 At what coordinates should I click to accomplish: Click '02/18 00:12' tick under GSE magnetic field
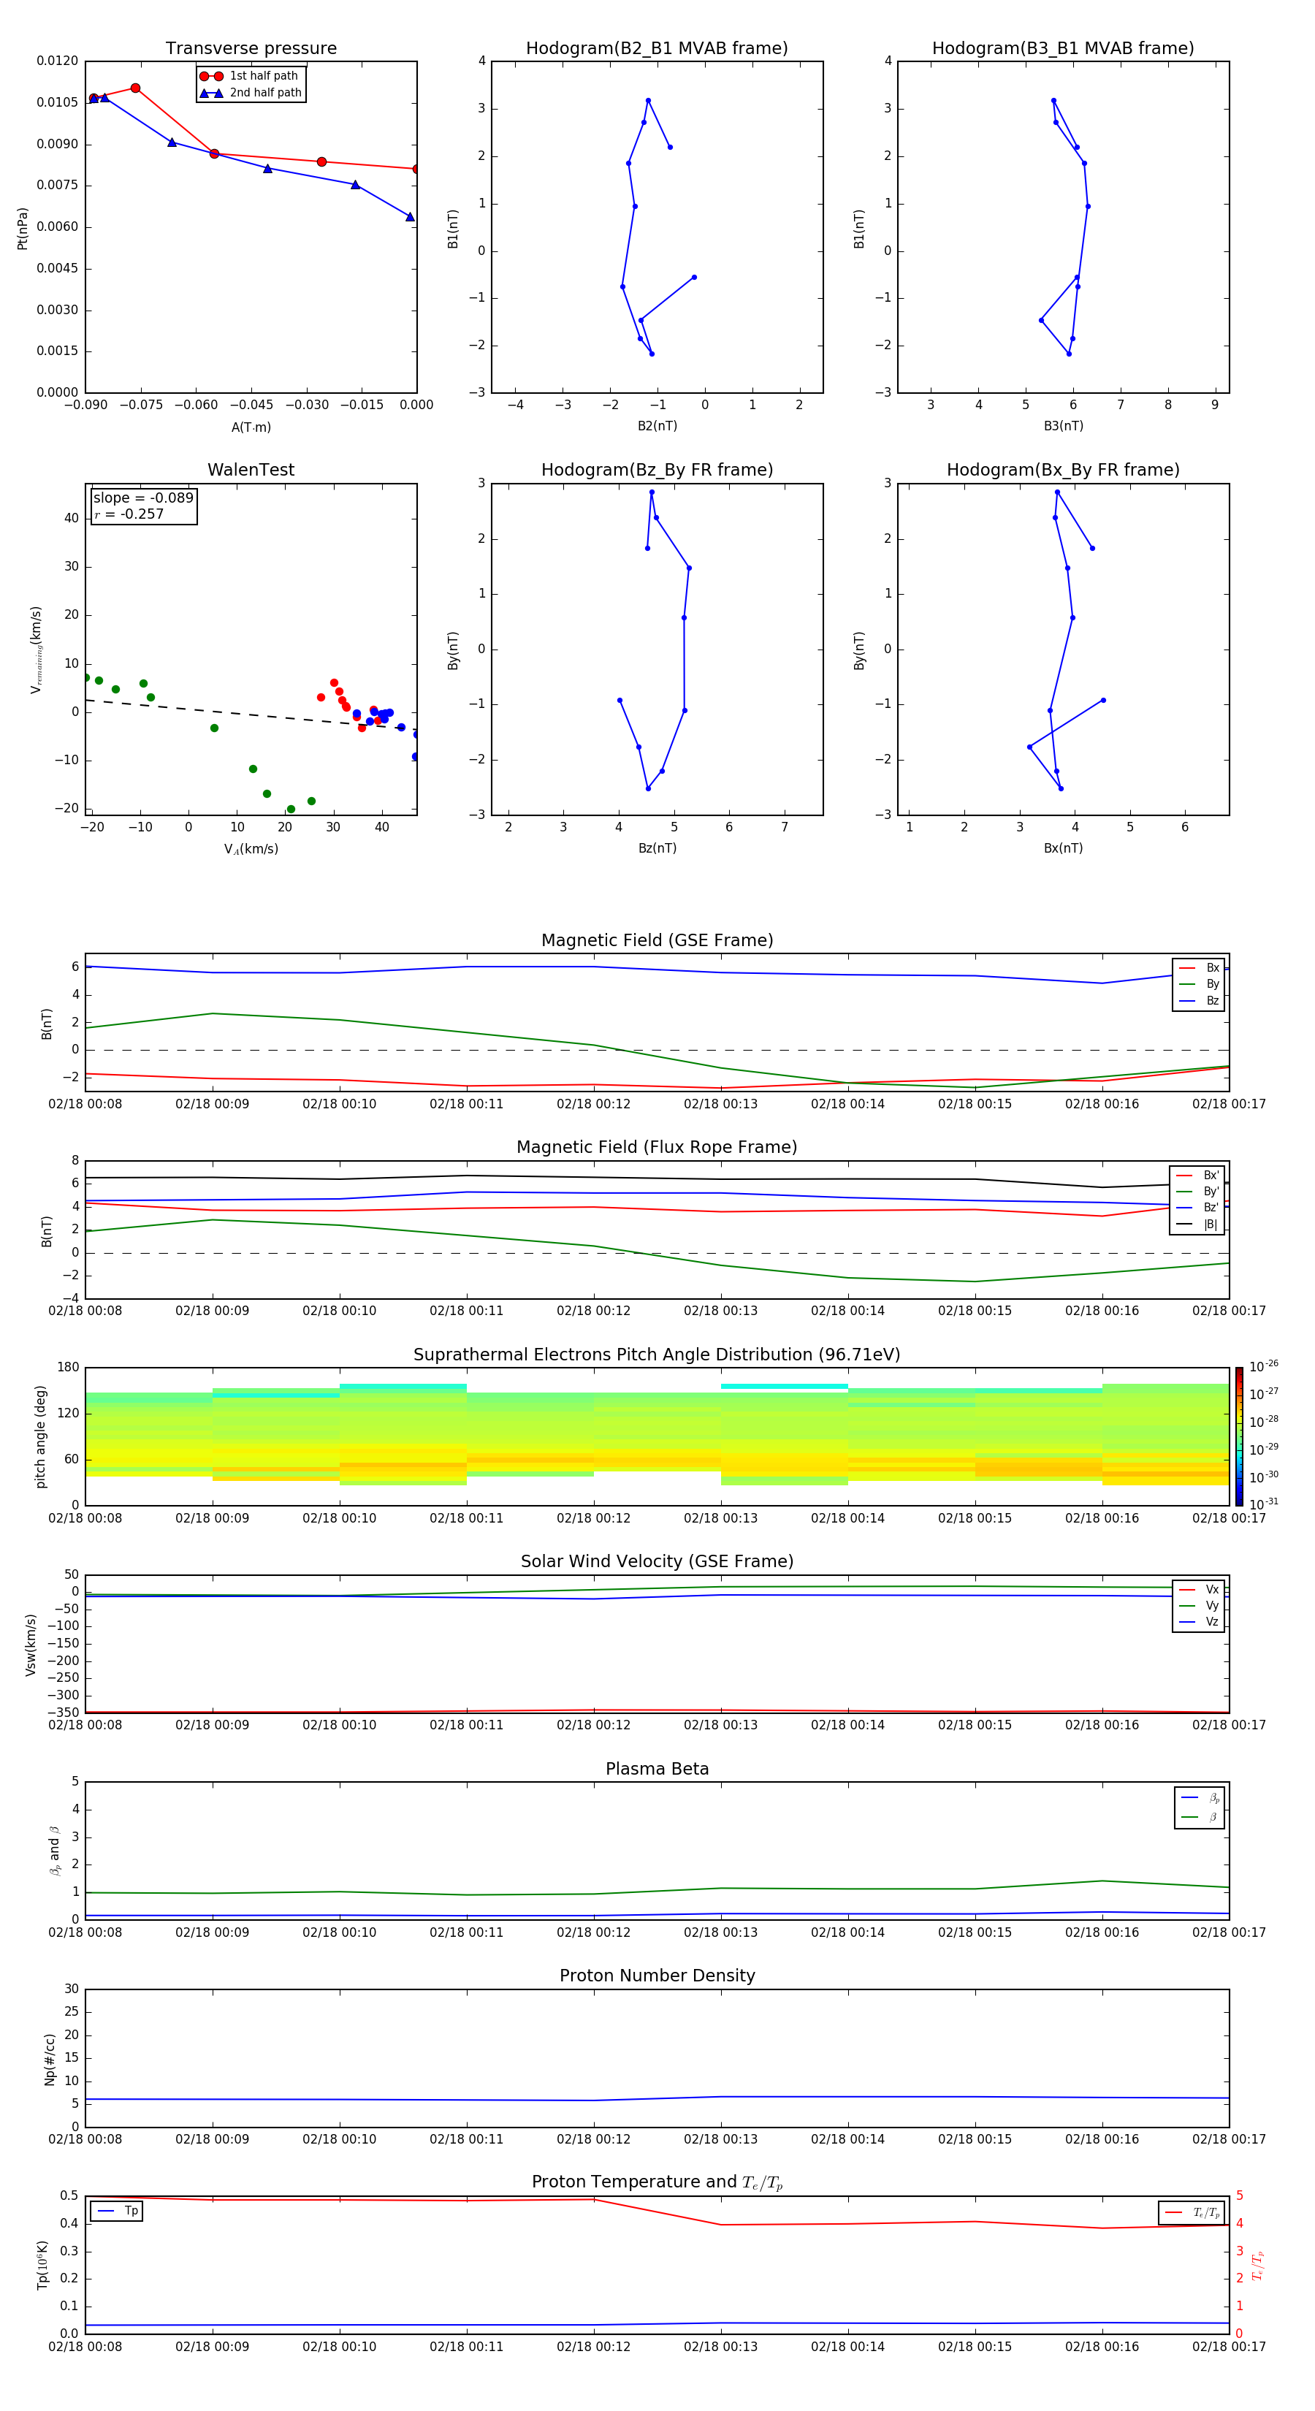pos(593,1105)
